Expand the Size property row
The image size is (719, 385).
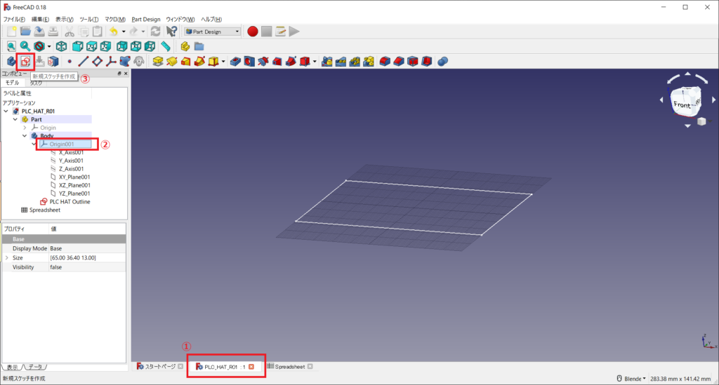(7, 258)
